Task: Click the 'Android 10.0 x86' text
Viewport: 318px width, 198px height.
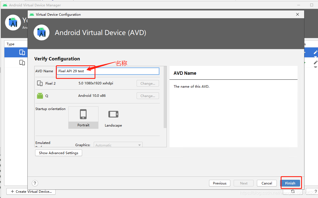Action: click(x=92, y=95)
